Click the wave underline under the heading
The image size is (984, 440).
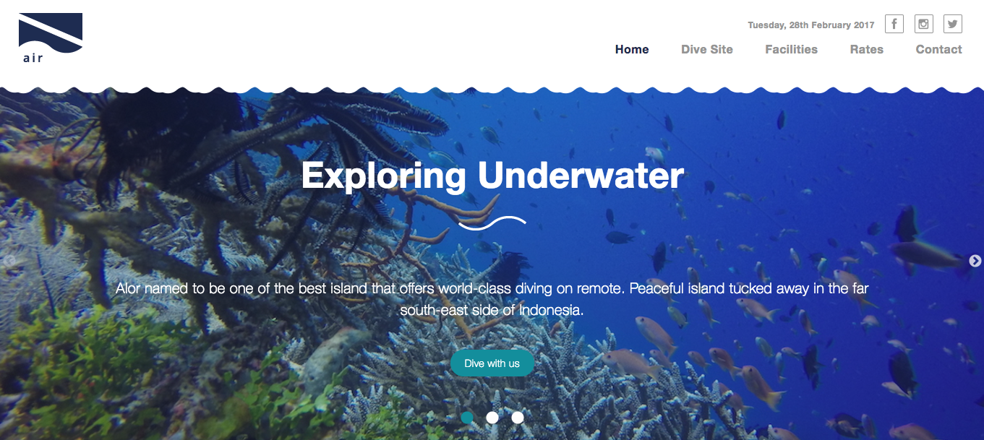492,223
